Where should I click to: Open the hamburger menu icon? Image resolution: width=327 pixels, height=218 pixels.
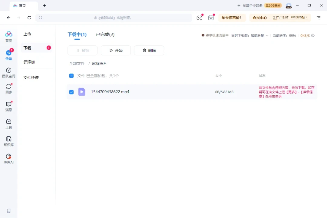coord(319,18)
